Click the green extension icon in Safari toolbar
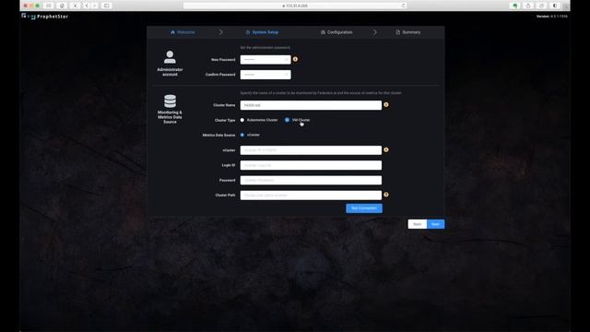The height and width of the screenshot is (332, 590). tap(515, 6)
